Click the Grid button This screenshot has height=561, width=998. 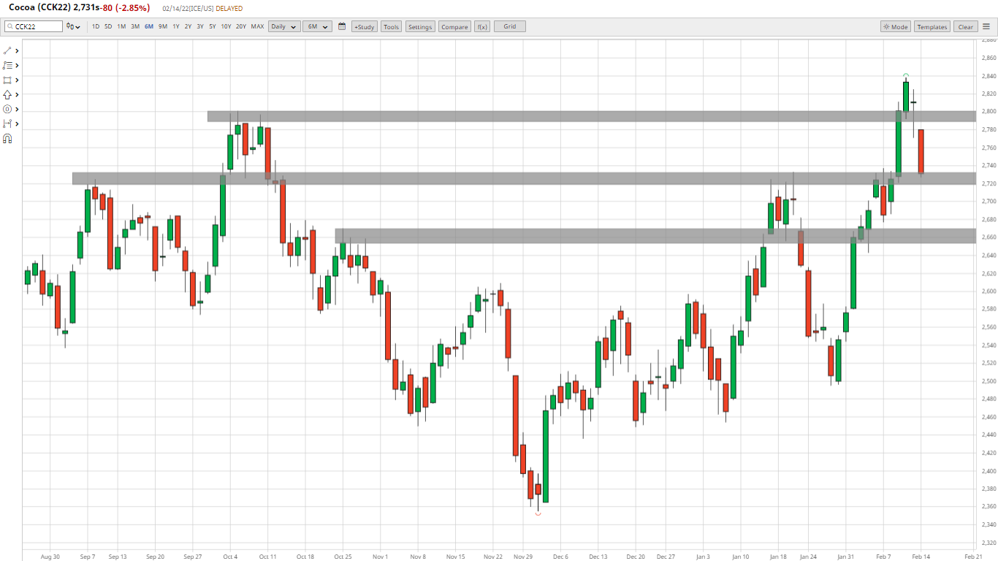pyautogui.click(x=510, y=26)
